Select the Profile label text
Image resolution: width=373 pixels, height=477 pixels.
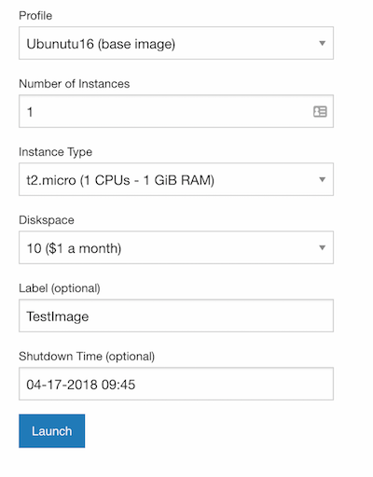tap(35, 16)
